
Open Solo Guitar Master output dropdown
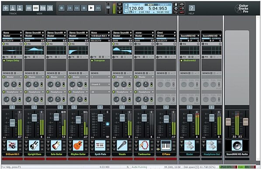56,36
